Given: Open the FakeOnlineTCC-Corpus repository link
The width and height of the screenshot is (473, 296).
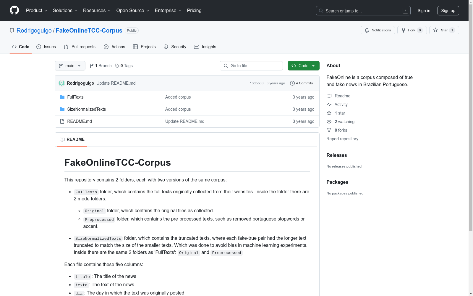Looking at the screenshot, I should [x=89, y=30].
